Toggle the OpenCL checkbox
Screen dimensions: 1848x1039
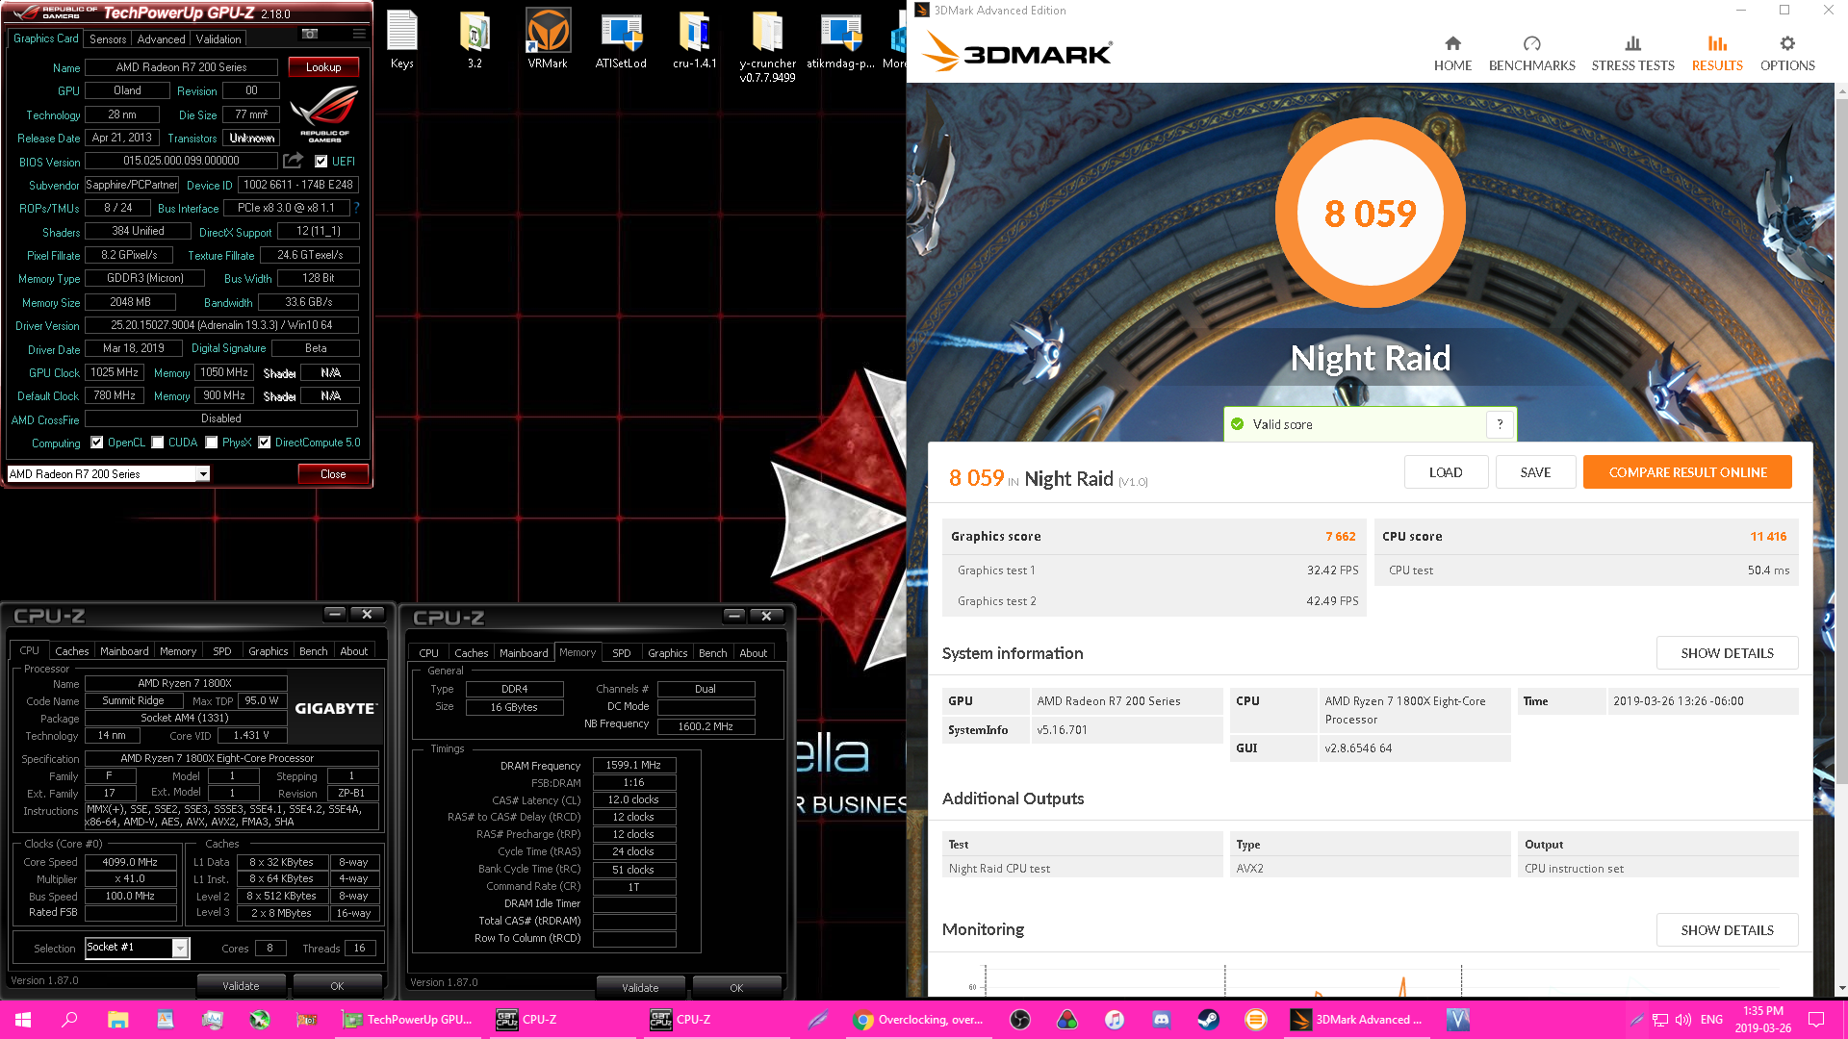(96, 443)
